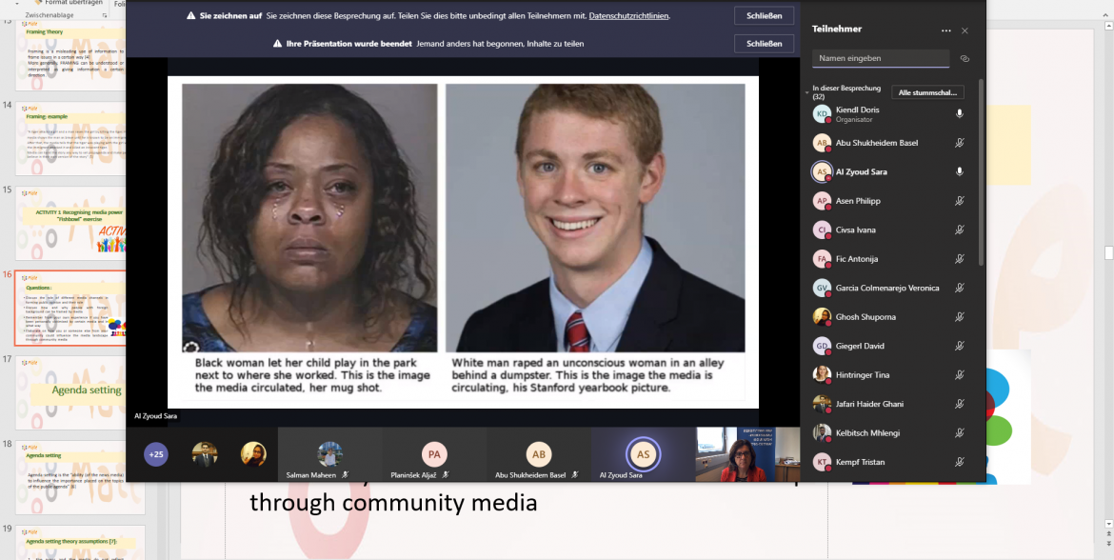Image resolution: width=1114 pixels, height=560 pixels.
Task: Select participant name 'Hintringer Tina'
Action: 863,375
